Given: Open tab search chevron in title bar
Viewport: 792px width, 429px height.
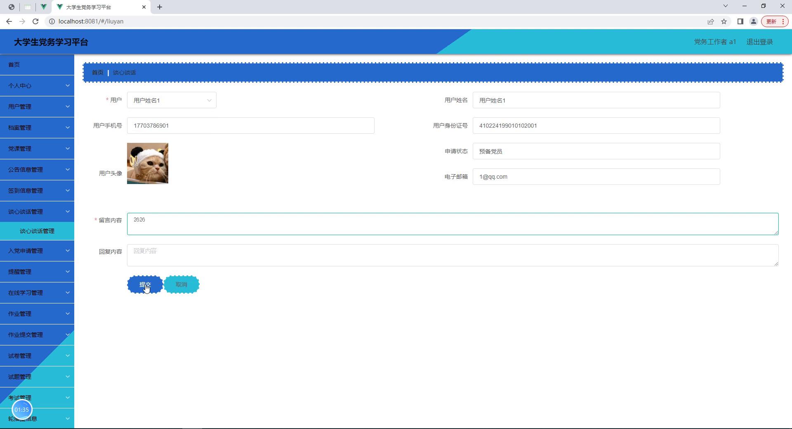Looking at the screenshot, I should 726,6.
